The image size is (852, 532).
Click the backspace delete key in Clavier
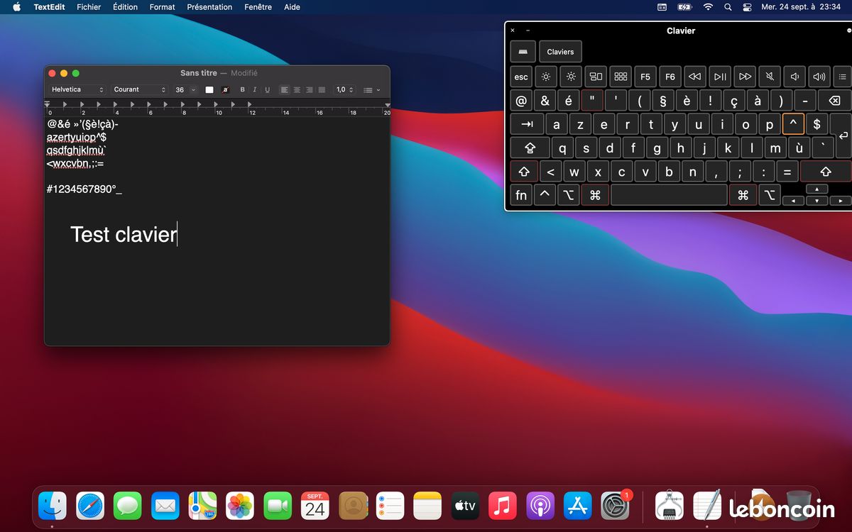coord(834,101)
